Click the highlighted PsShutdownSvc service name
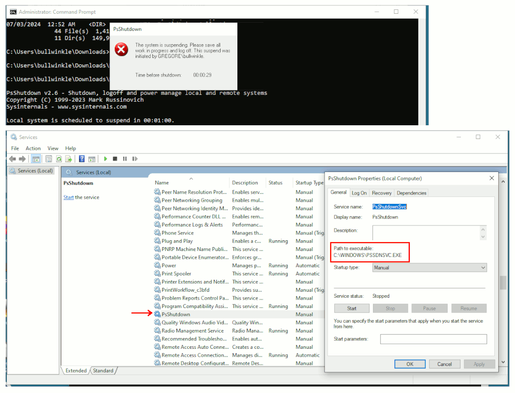This screenshot has width=515, height=393. [x=390, y=207]
